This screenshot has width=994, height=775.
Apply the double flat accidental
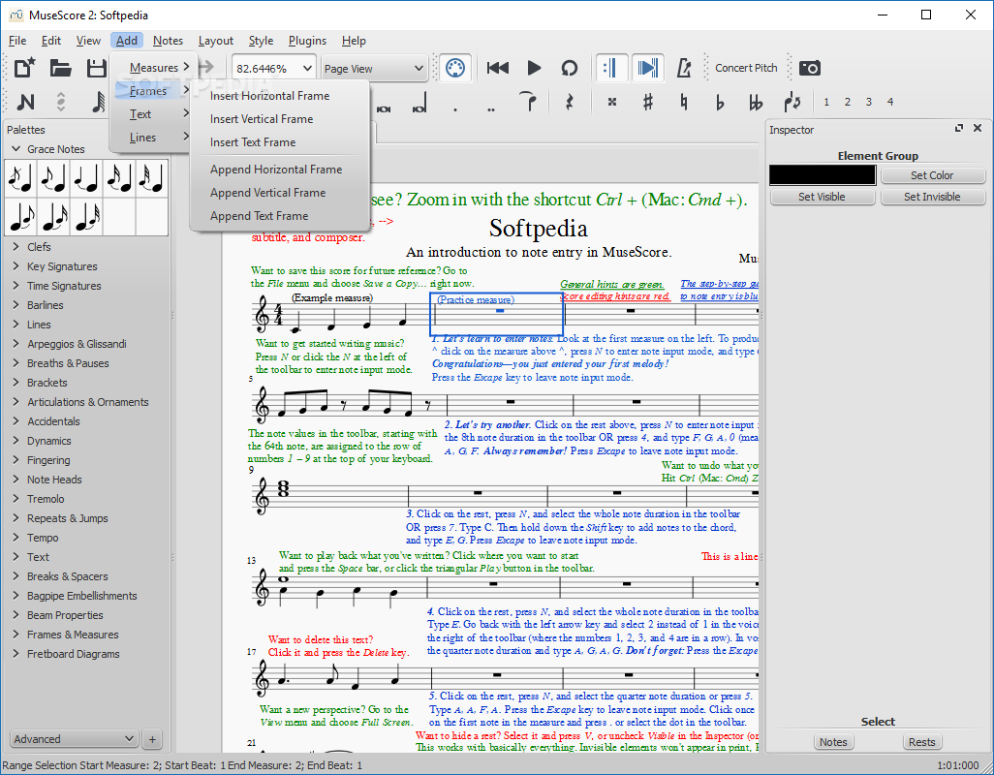click(756, 102)
